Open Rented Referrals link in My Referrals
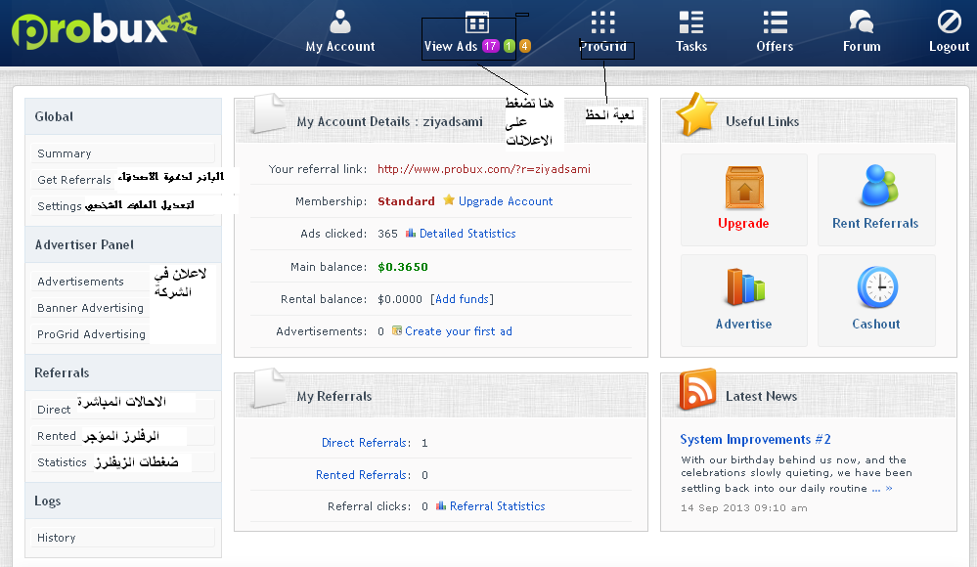This screenshot has width=977, height=567. point(363,475)
